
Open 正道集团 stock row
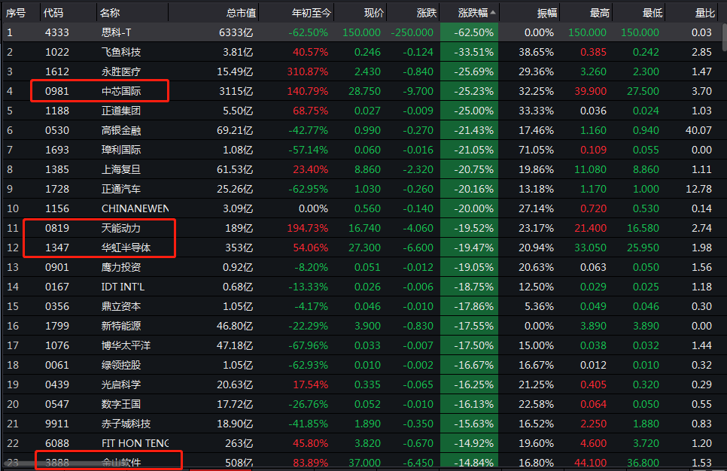tap(363, 111)
